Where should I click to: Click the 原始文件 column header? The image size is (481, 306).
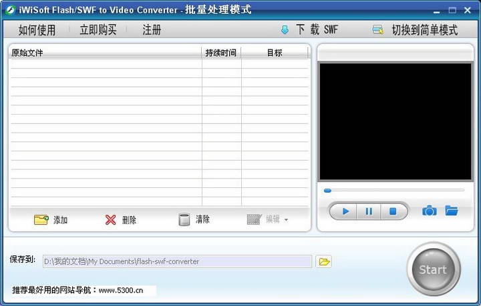click(x=106, y=53)
